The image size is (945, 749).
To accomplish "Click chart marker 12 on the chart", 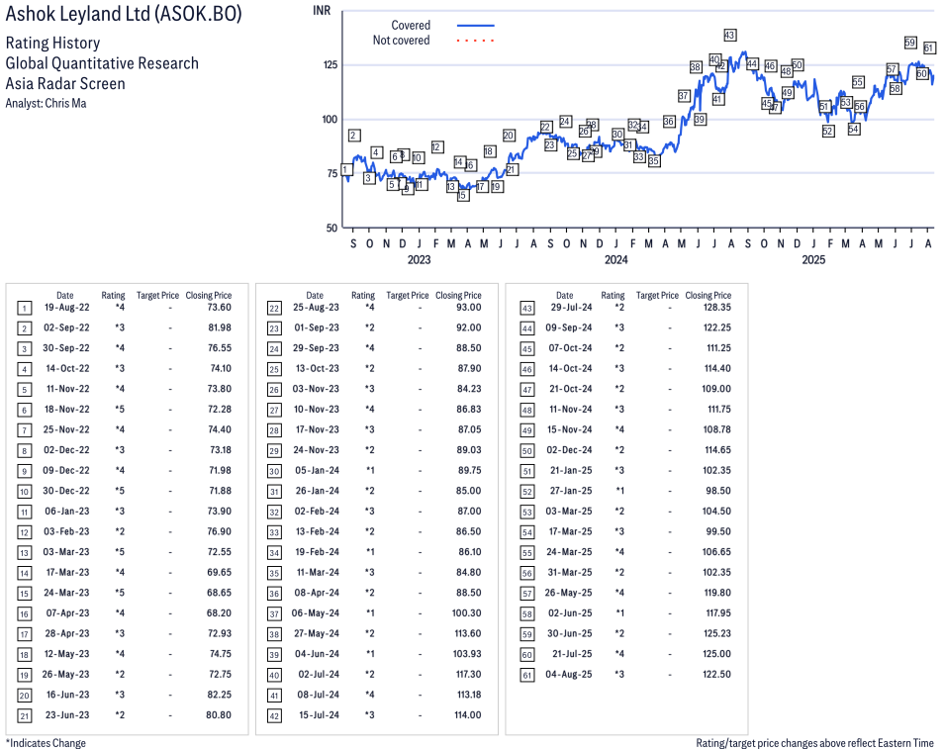I will pyautogui.click(x=437, y=146).
